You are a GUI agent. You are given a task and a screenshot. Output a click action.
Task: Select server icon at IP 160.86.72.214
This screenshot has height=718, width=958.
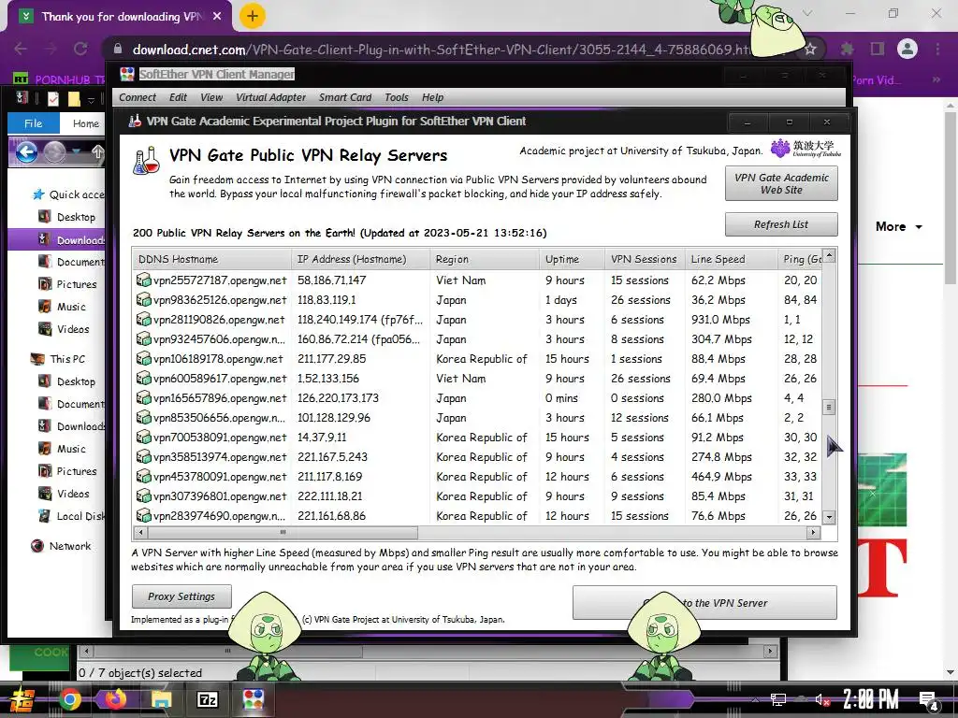[143, 338]
